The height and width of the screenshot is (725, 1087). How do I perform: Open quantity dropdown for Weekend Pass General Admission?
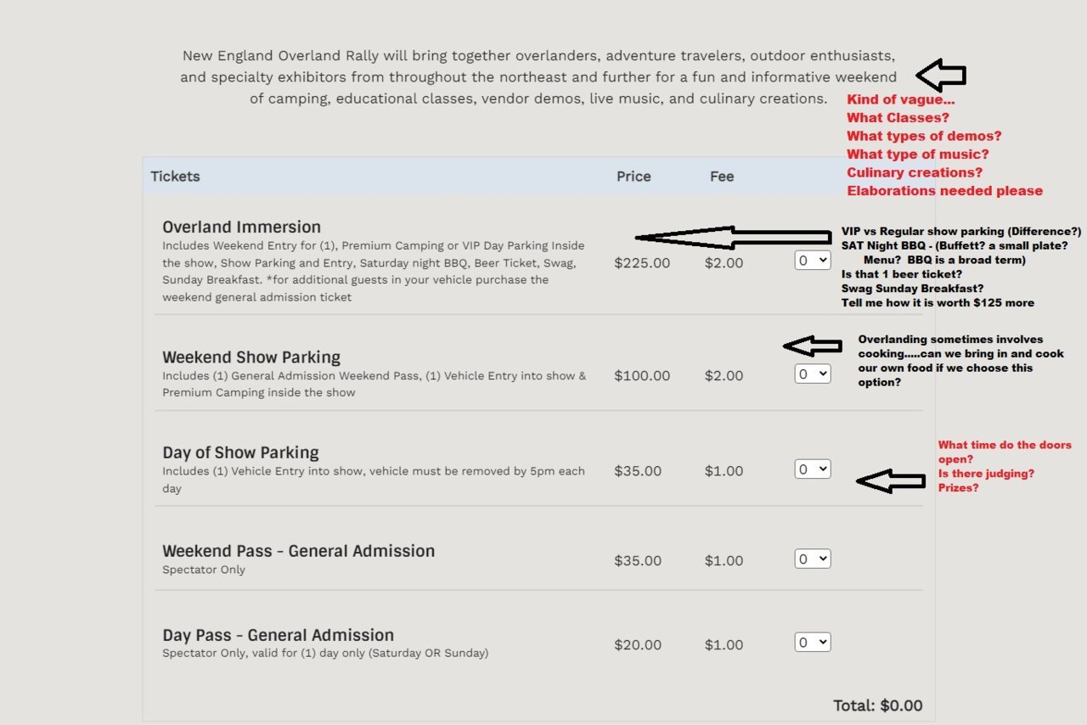point(813,559)
